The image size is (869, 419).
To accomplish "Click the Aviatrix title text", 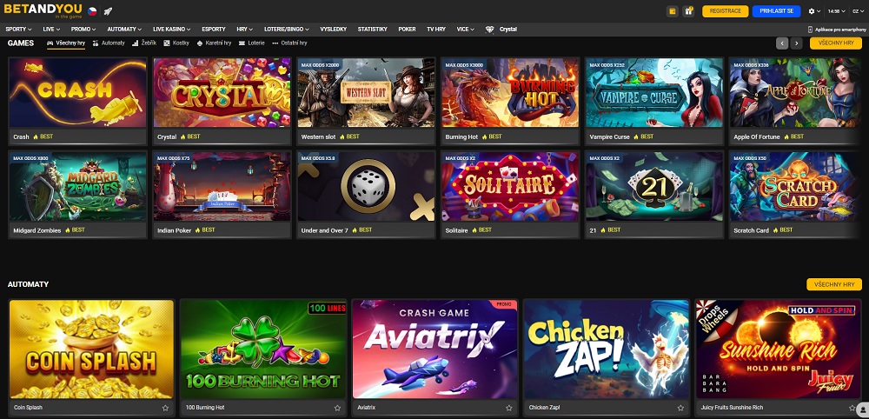I will point(366,408).
